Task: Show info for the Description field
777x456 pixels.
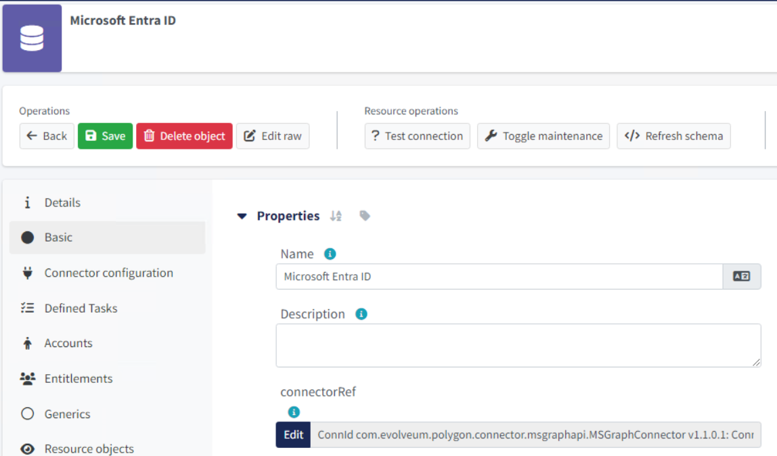Action: [361, 314]
